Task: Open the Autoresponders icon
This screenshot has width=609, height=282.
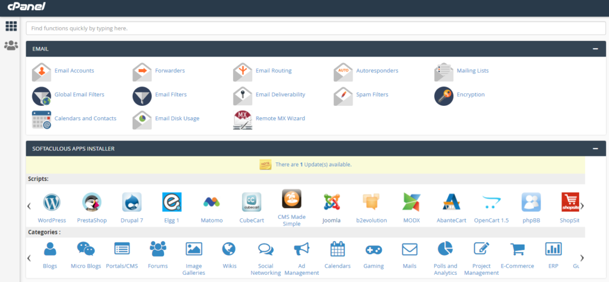Action: coord(343,72)
